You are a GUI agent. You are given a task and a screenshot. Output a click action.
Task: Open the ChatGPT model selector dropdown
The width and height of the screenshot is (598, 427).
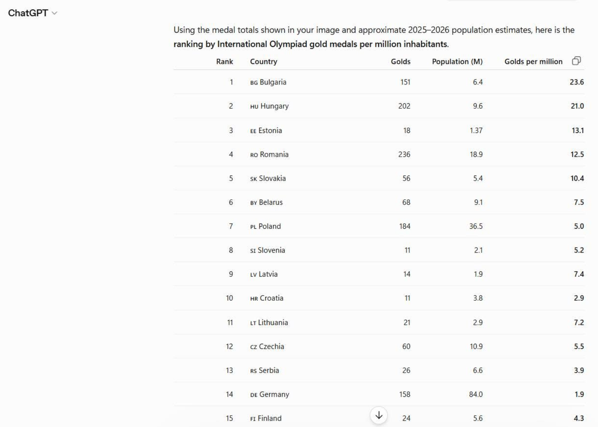[x=33, y=13]
